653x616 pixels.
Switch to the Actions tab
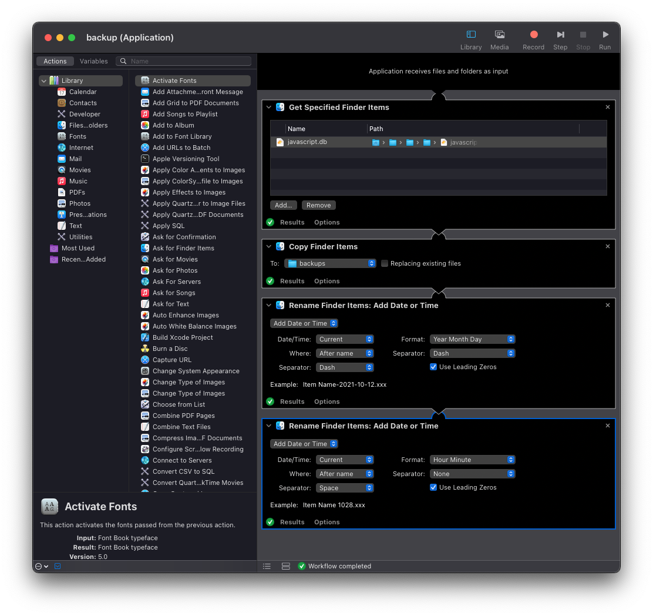click(55, 61)
